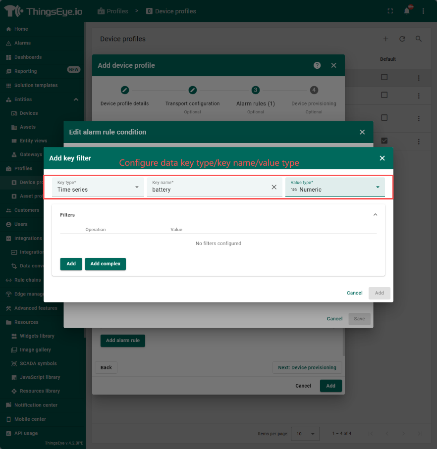The image size is (437, 449).
Task: Click the Add complex button
Action: tap(105, 264)
